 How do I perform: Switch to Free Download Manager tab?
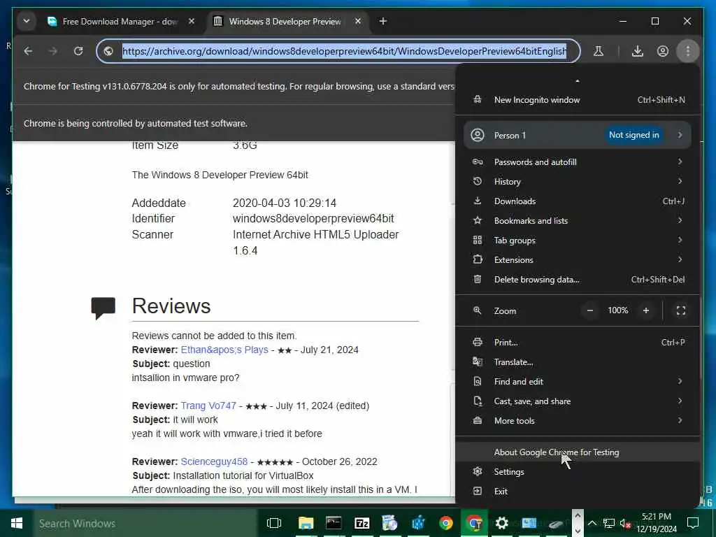(121, 22)
